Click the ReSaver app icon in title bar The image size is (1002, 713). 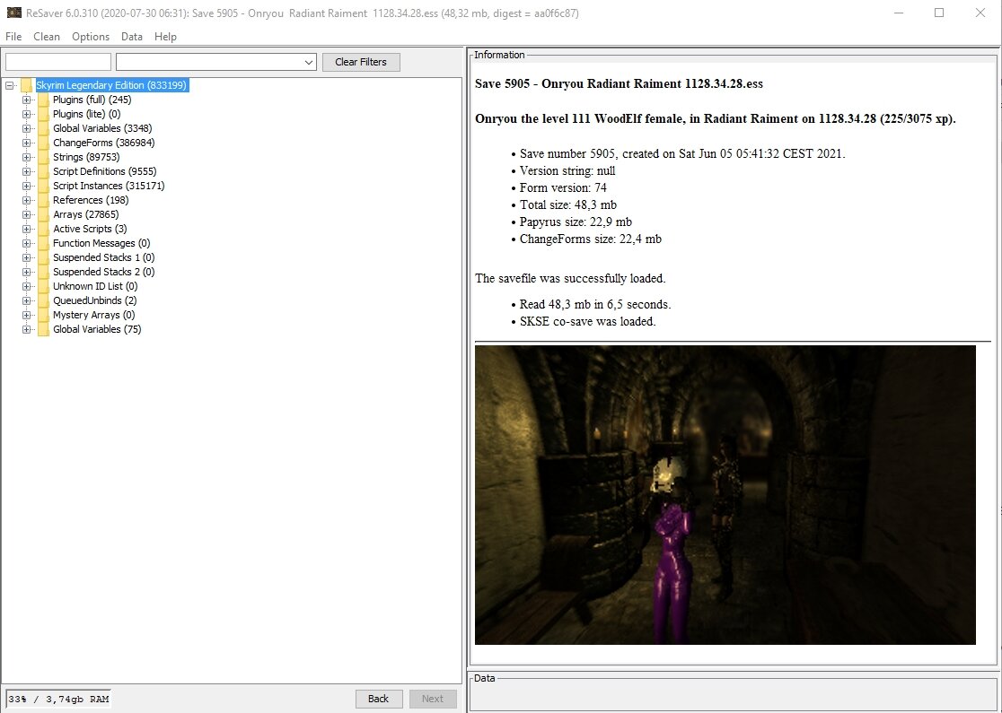pyautogui.click(x=13, y=13)
